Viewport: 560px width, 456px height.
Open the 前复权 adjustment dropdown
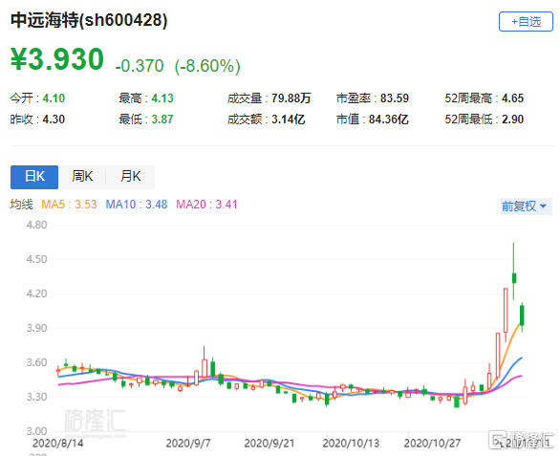526,206
